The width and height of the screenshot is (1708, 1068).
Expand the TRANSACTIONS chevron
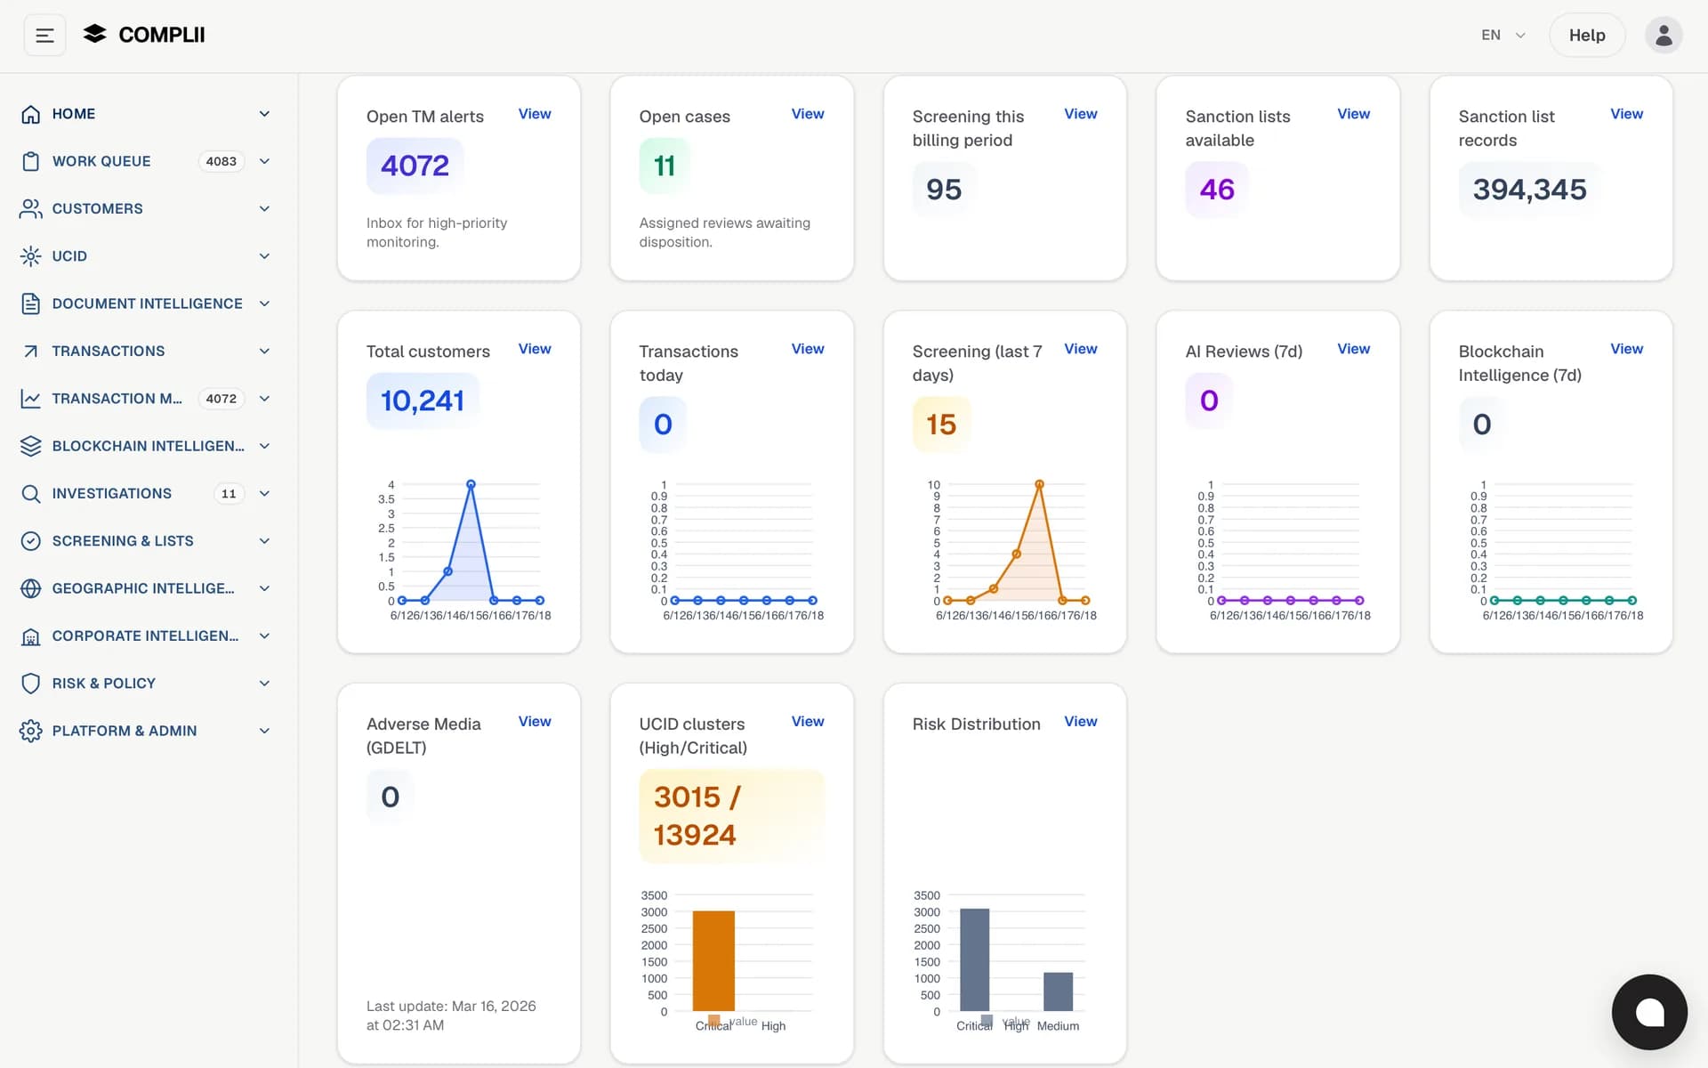coord(264,351)
